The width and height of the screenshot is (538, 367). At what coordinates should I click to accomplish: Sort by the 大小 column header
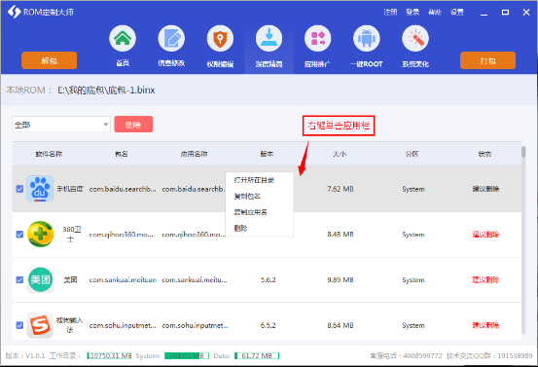coord(340,154)
